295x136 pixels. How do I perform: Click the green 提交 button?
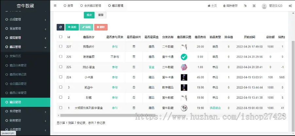pos(89,15)
